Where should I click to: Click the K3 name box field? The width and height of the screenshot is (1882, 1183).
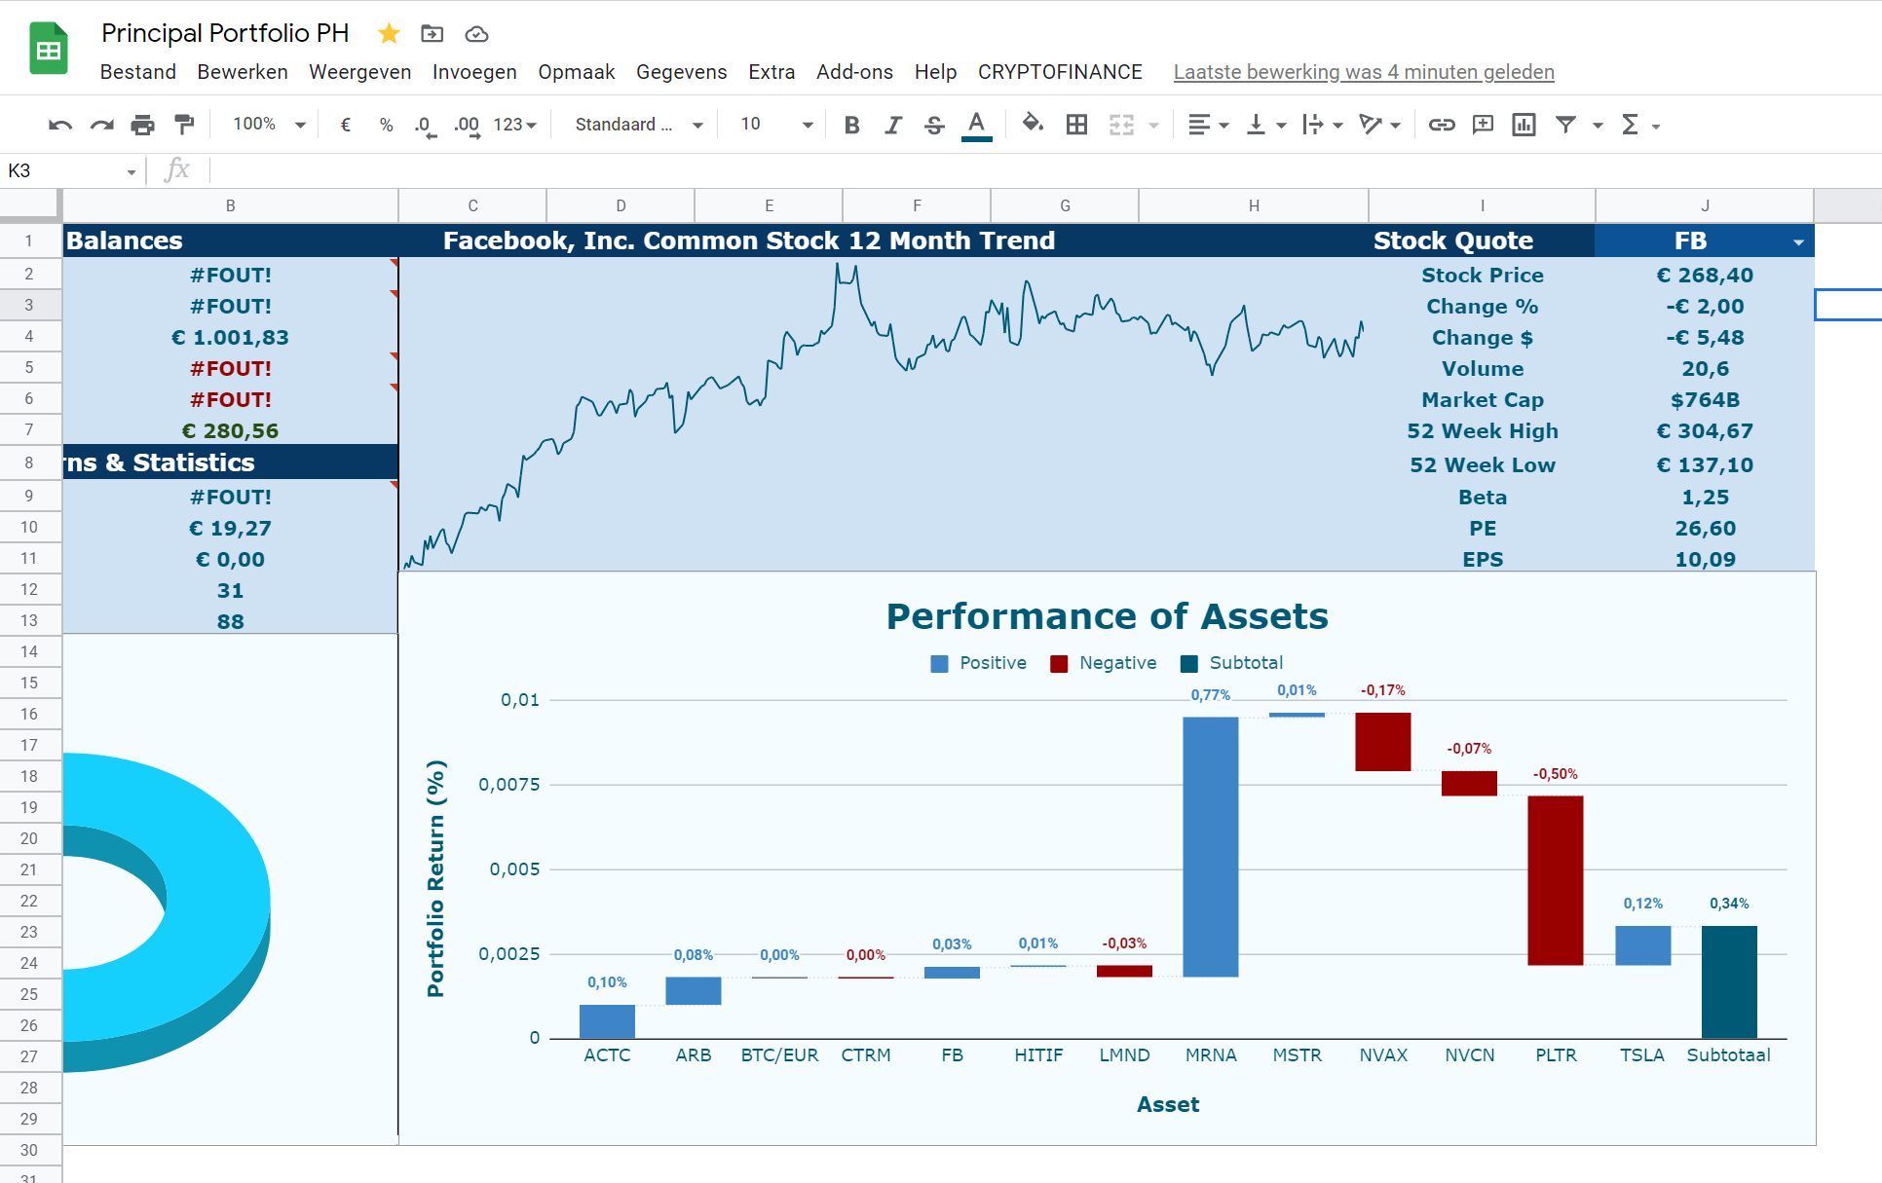click(68, 171)
